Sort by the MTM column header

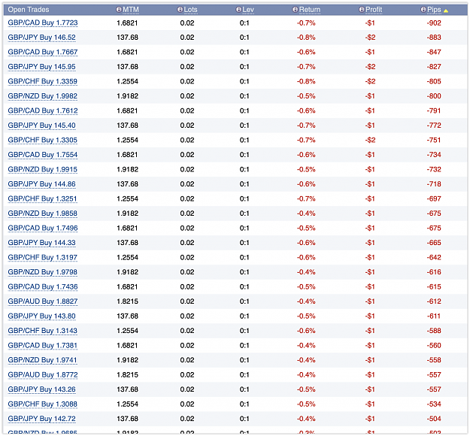[131, 10]
